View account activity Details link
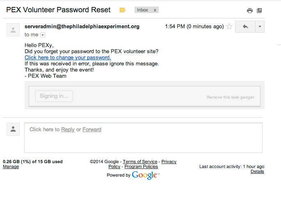Viewport: 281px width, 211px height. point(257,172)
